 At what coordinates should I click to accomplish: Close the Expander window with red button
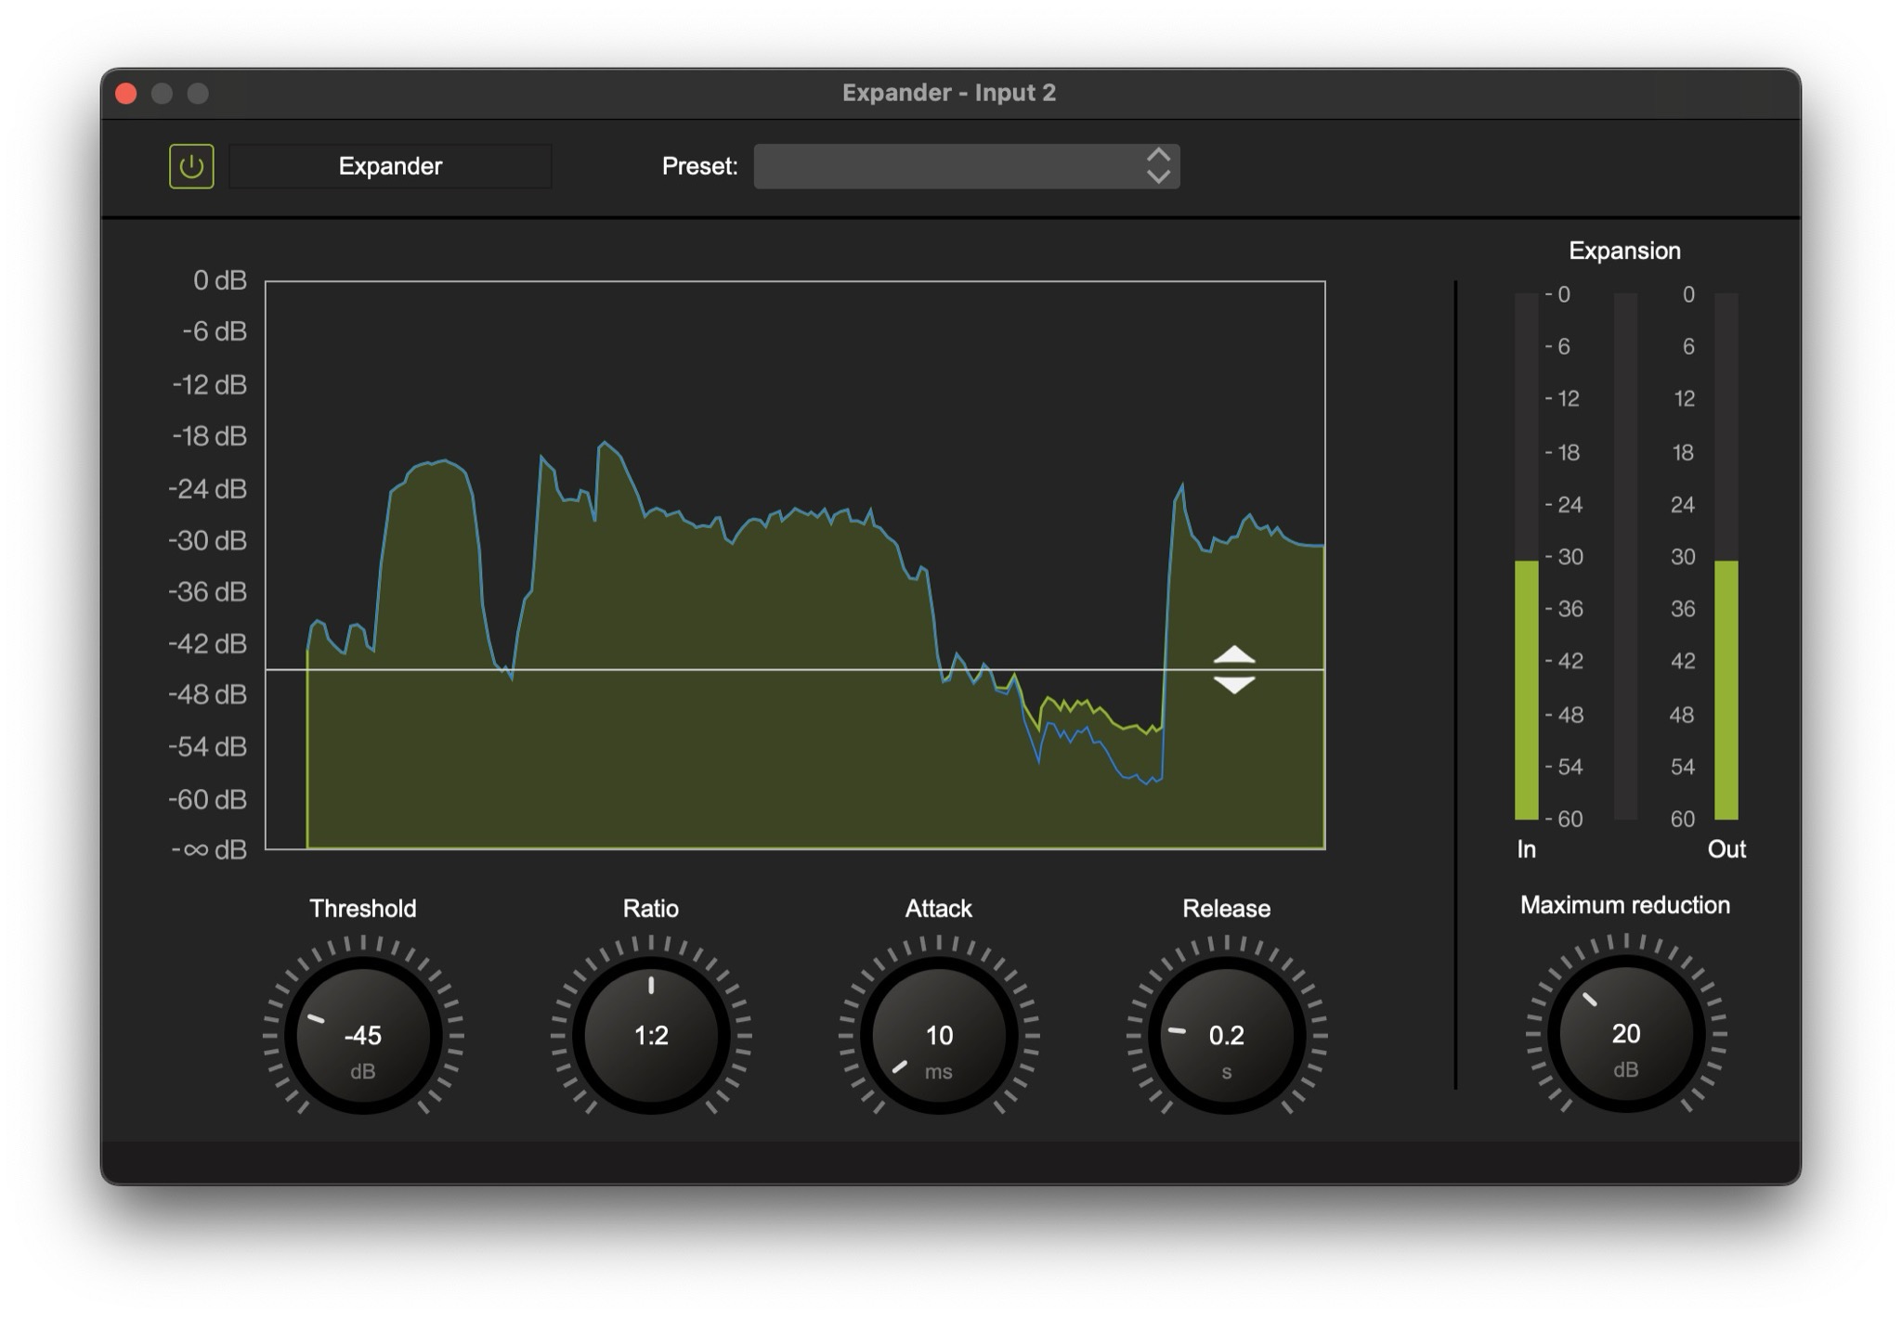click(126, 93)
